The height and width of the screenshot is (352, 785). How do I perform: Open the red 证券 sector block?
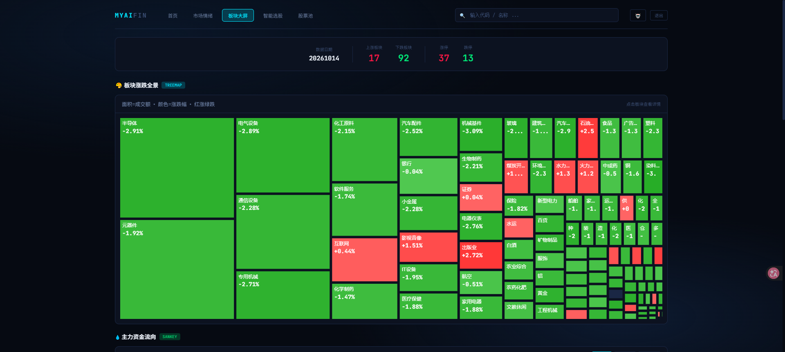click(481, 197)
